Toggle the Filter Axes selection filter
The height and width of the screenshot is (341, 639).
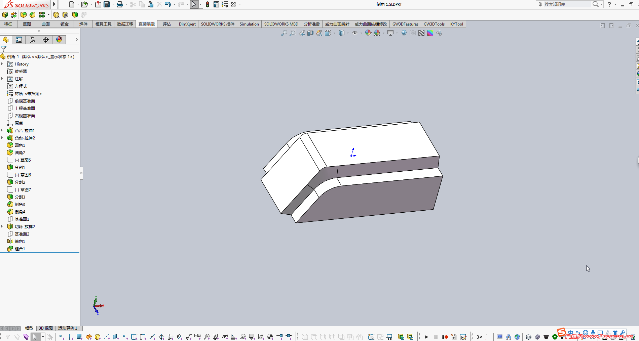[107, 337]
